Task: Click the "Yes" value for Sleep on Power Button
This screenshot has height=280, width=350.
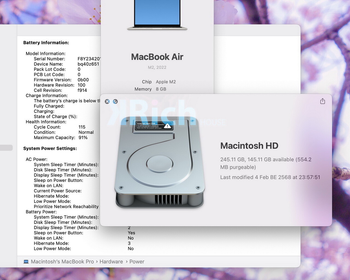Action: pyautogui.click(x=132, y=233)
